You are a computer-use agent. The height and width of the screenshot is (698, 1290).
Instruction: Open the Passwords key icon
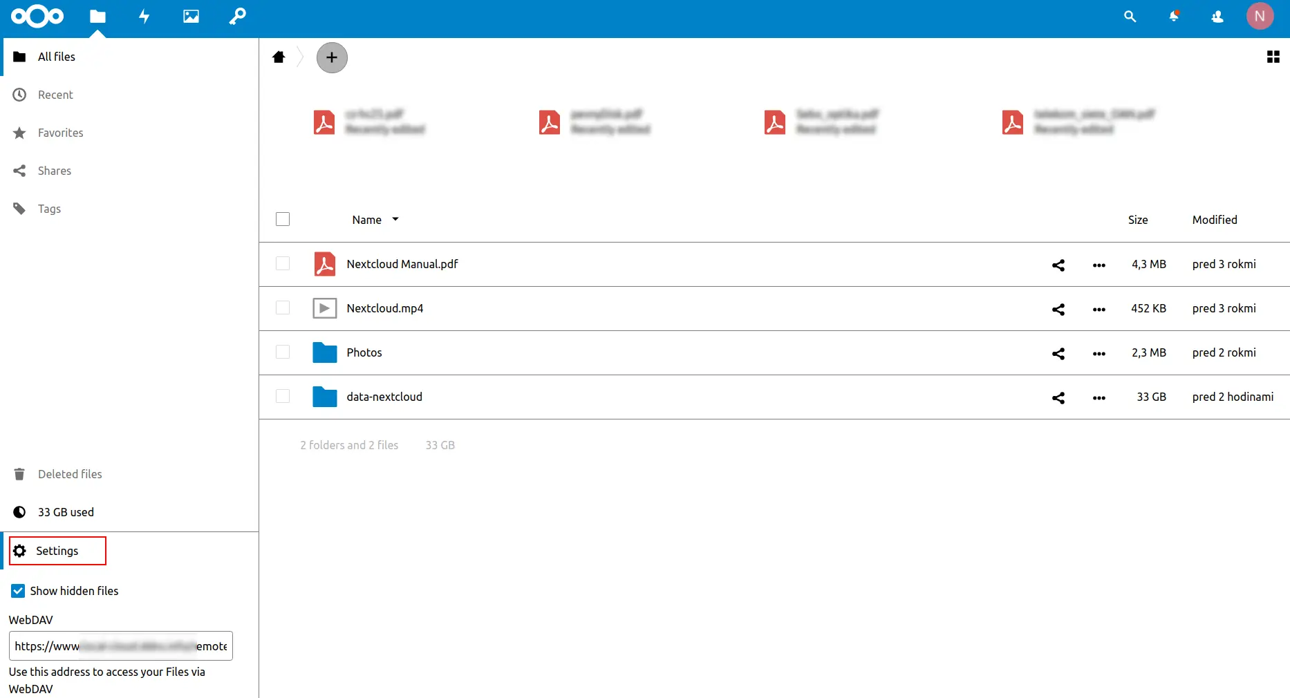click(x=237, y=17)
